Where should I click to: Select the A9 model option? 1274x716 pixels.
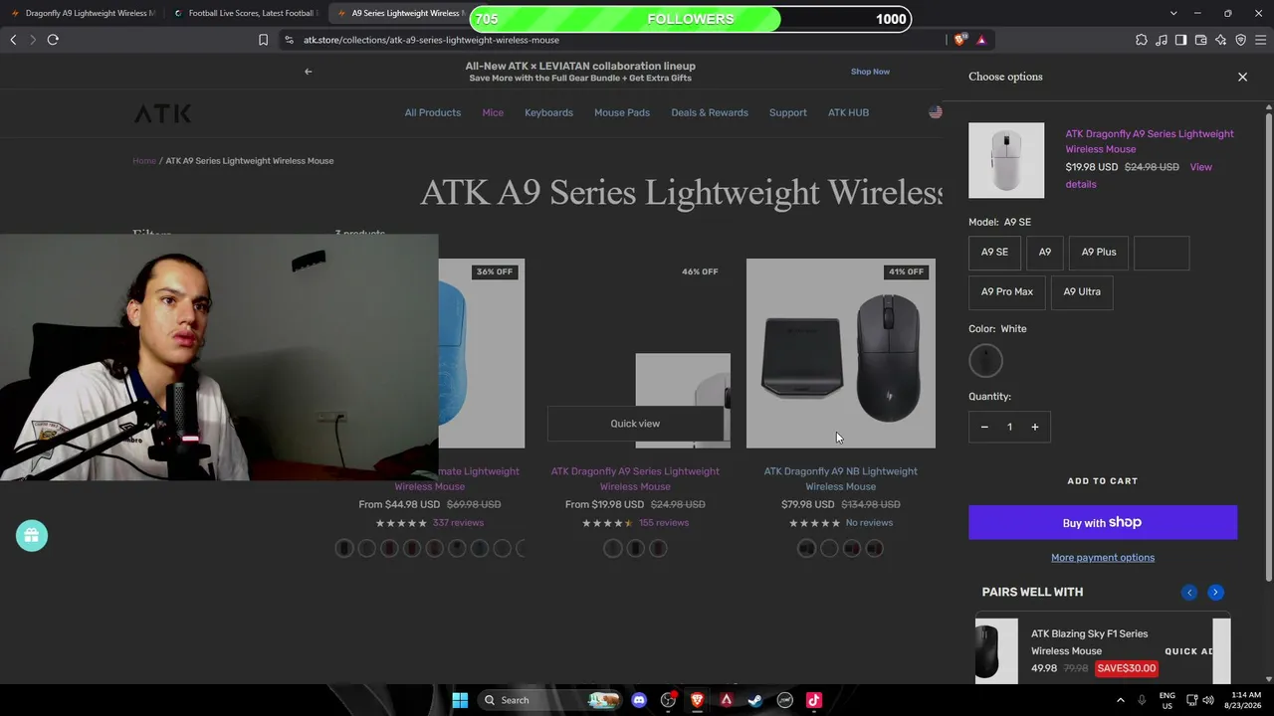pyautogui.click(x=1045, y=253)
